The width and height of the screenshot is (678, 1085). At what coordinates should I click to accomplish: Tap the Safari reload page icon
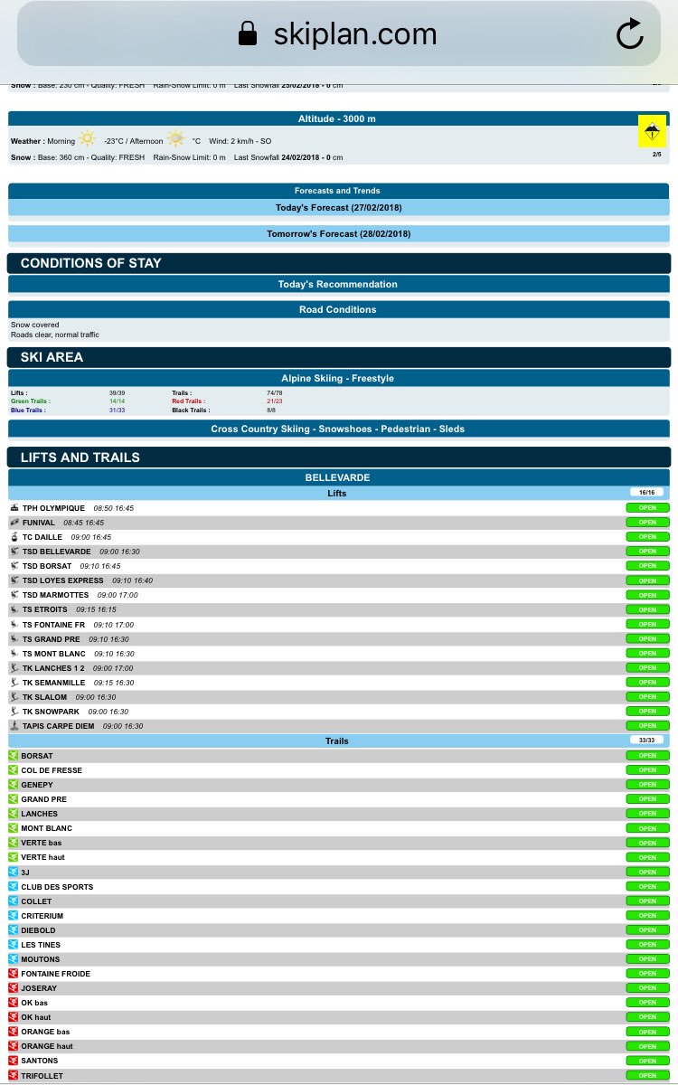click(629, 34)
